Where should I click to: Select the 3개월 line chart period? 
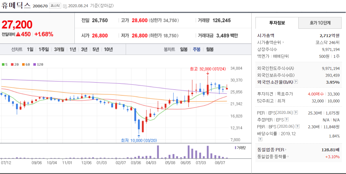59,49
